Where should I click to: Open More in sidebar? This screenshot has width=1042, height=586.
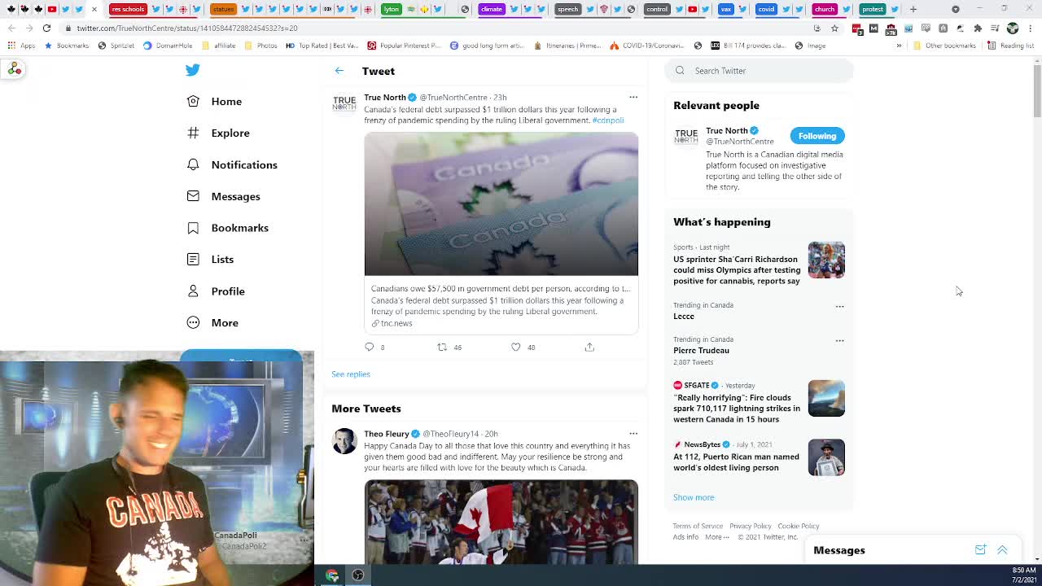pos(212,323)
